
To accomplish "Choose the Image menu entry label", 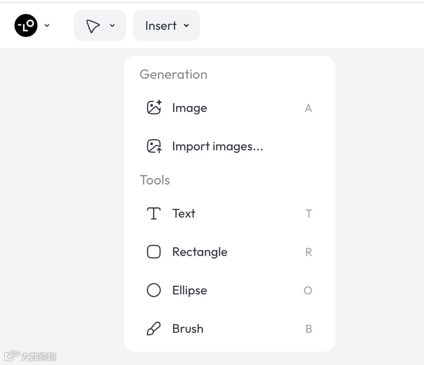I will click(189, 108).
